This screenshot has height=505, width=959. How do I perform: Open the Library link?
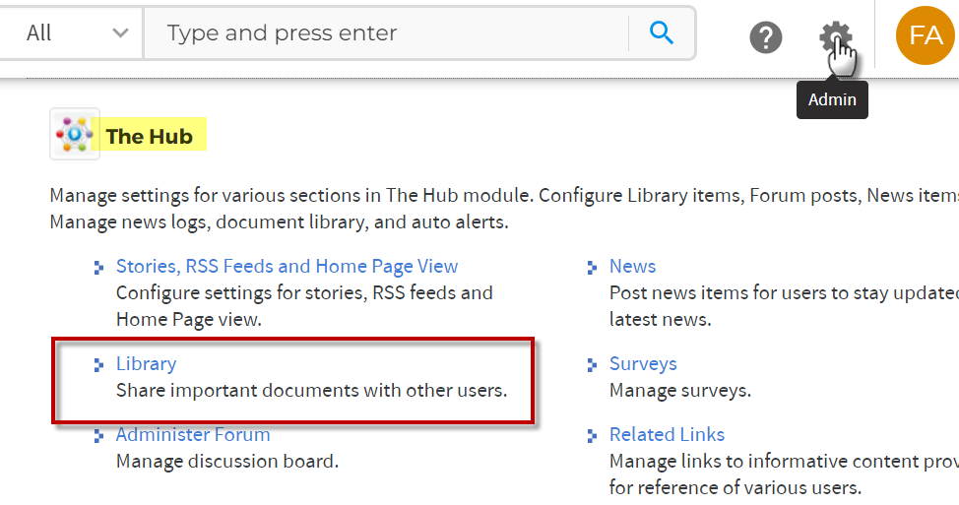146,364
